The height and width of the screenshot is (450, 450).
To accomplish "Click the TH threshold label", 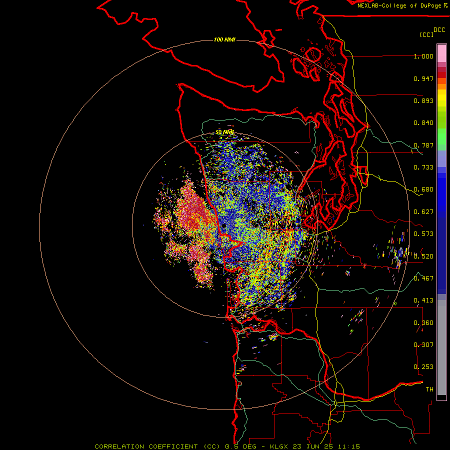I will 429,389.
